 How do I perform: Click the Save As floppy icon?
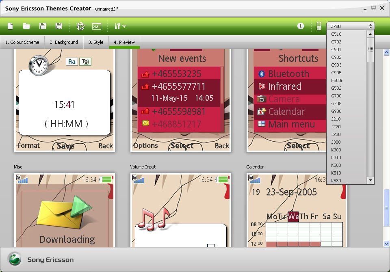58,26
